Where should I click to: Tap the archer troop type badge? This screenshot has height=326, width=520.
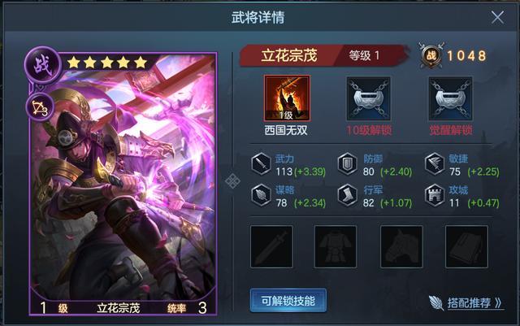(40, 107)
